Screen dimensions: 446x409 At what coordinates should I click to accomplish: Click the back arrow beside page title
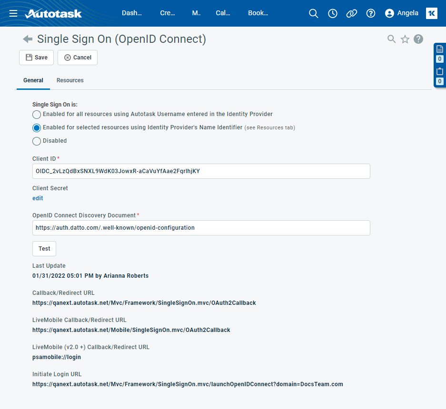pyautogui.click(x=28, y=39)
